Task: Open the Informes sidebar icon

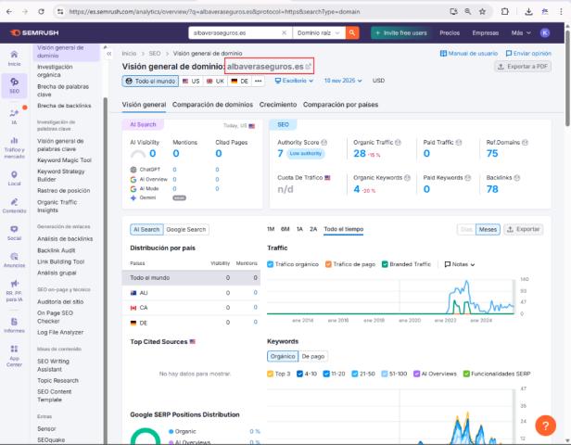Action: tap(14, 323)
